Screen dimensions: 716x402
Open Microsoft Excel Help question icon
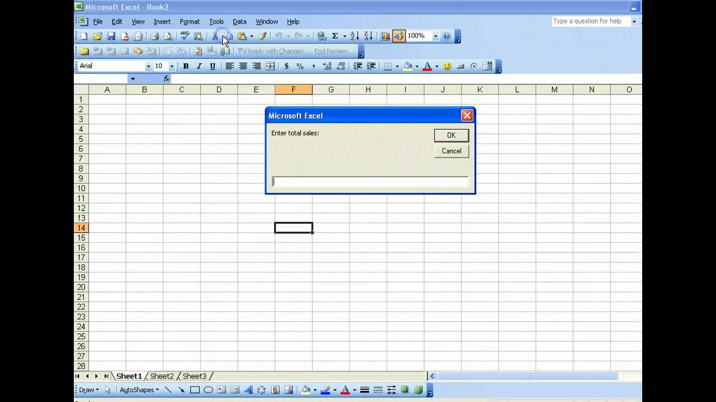446,36
